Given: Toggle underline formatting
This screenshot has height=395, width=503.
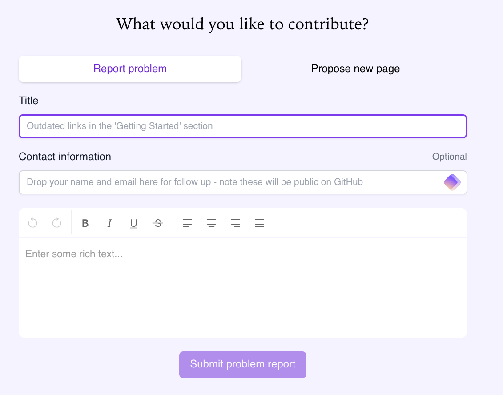Looking at the screenshot, I should (x=133, y=223).
